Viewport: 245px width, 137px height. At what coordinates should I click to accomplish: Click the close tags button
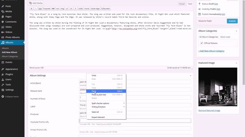pos(95,8)
